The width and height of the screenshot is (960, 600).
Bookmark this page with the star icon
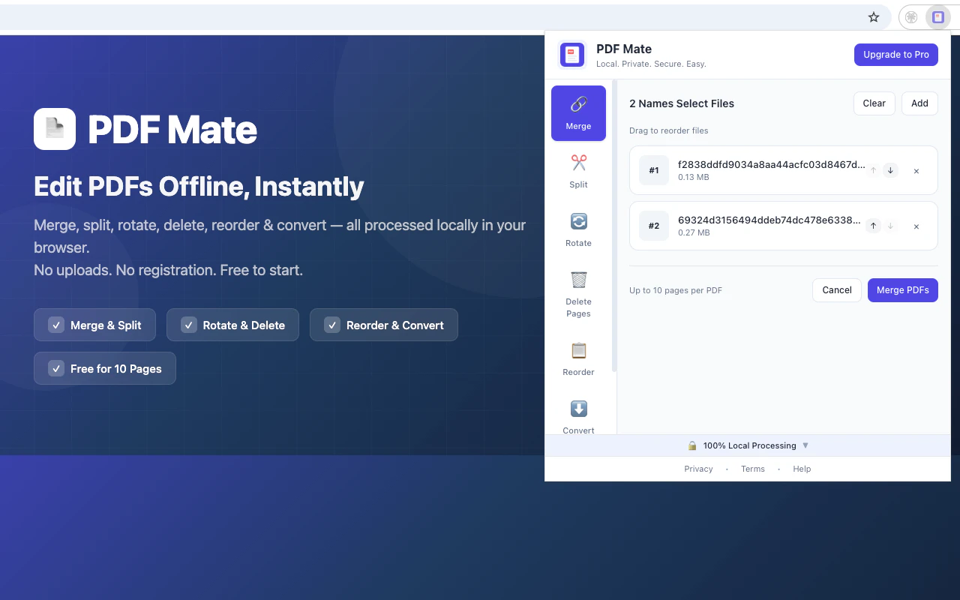pos(874,17)
